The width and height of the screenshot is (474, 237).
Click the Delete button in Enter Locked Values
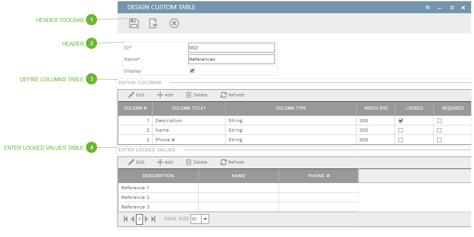(x=196, y=162)
